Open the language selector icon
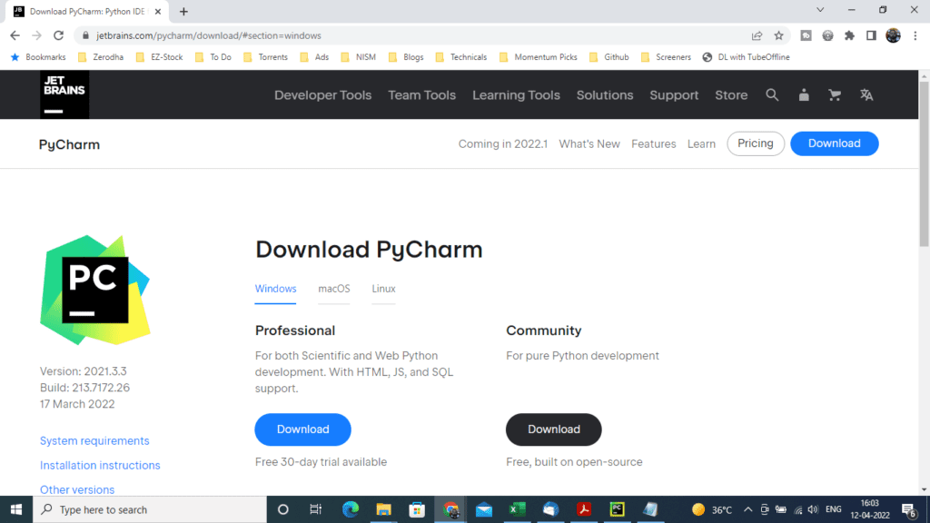930x523 pixels. pos(866,94)
